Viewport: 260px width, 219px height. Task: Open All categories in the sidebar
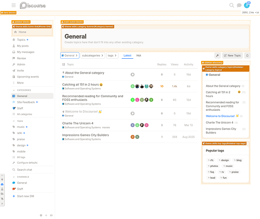(32, 114)
